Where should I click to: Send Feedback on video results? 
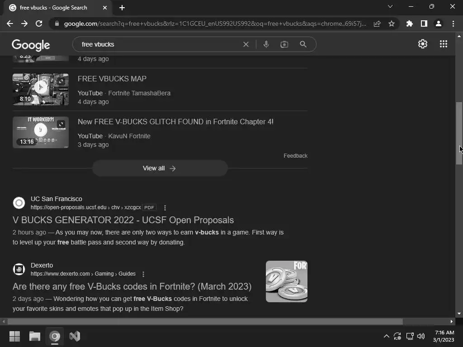click(295, 156)
